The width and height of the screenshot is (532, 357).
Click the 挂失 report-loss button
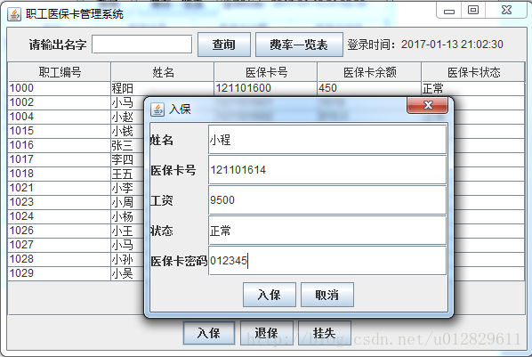[x=325, y=333]
